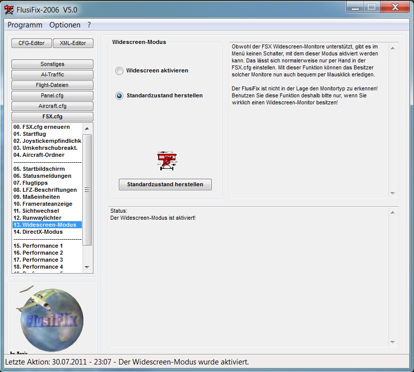Select 10. Framerateanzeige entry
This screenshot has width=414, height=372.
[x=47, y=204]
